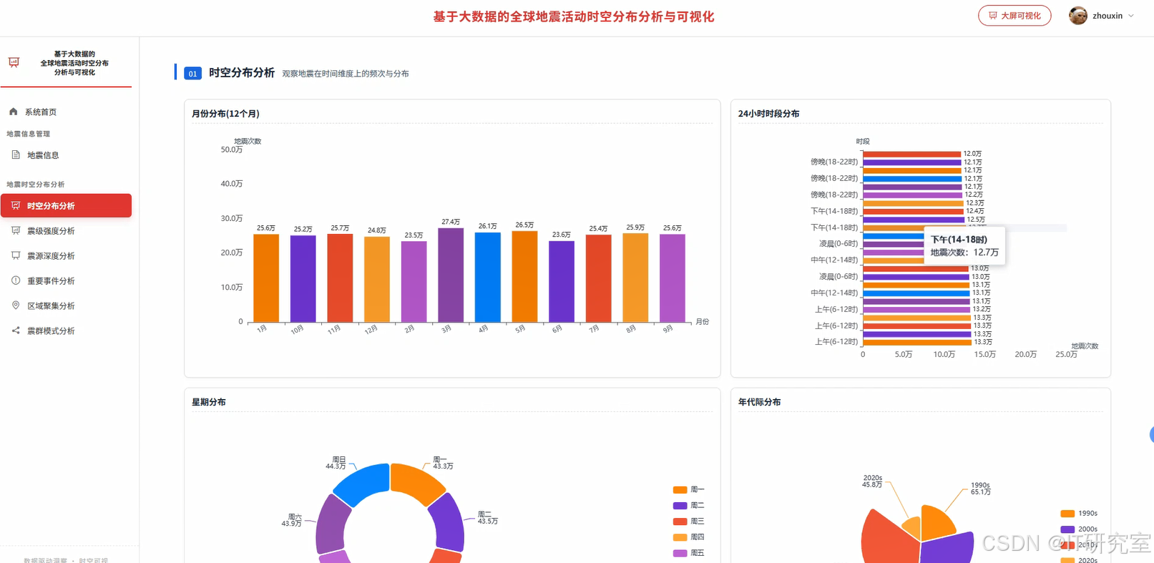Select the hourly bar labeled 12.4万
This screenshot has width=1154, height=563.
coord(914,211)
